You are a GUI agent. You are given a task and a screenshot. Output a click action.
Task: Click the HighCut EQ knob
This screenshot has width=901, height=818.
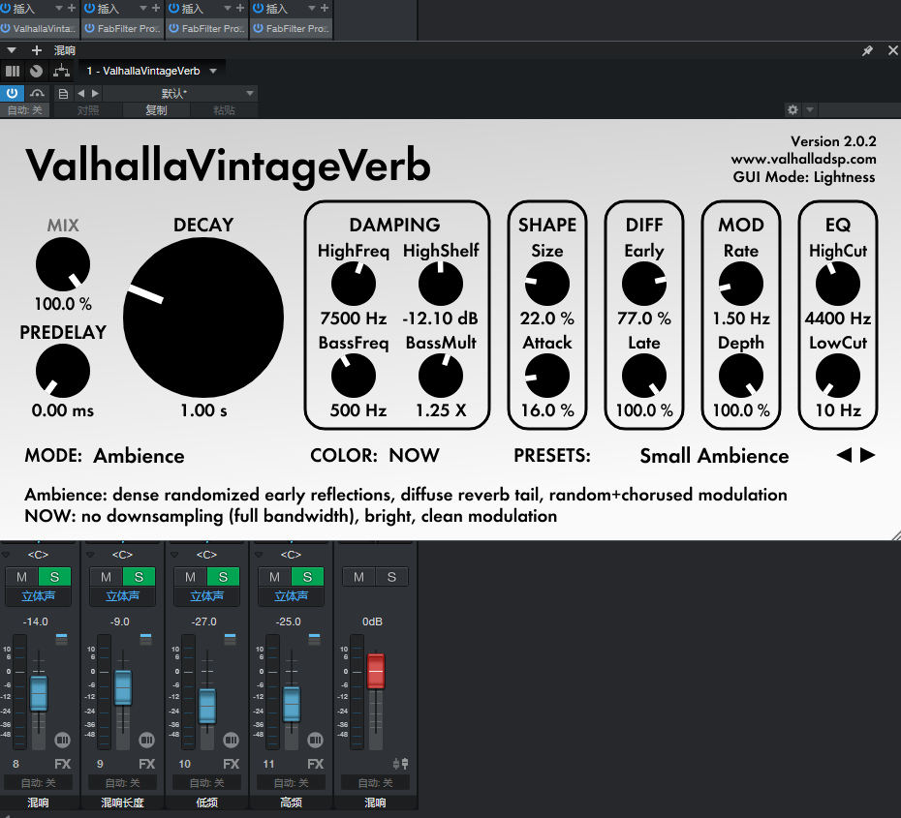tap(838, 284)
